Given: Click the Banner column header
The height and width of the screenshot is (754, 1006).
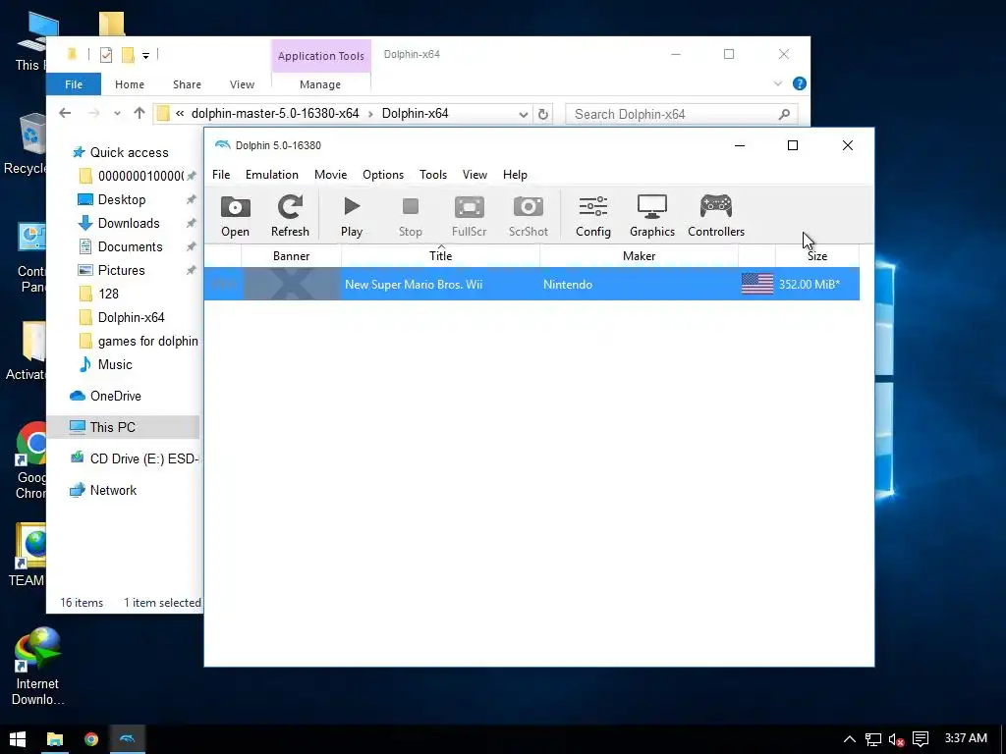Looking at the screenshot, I should pyautogui.click(x=291, y=256).
